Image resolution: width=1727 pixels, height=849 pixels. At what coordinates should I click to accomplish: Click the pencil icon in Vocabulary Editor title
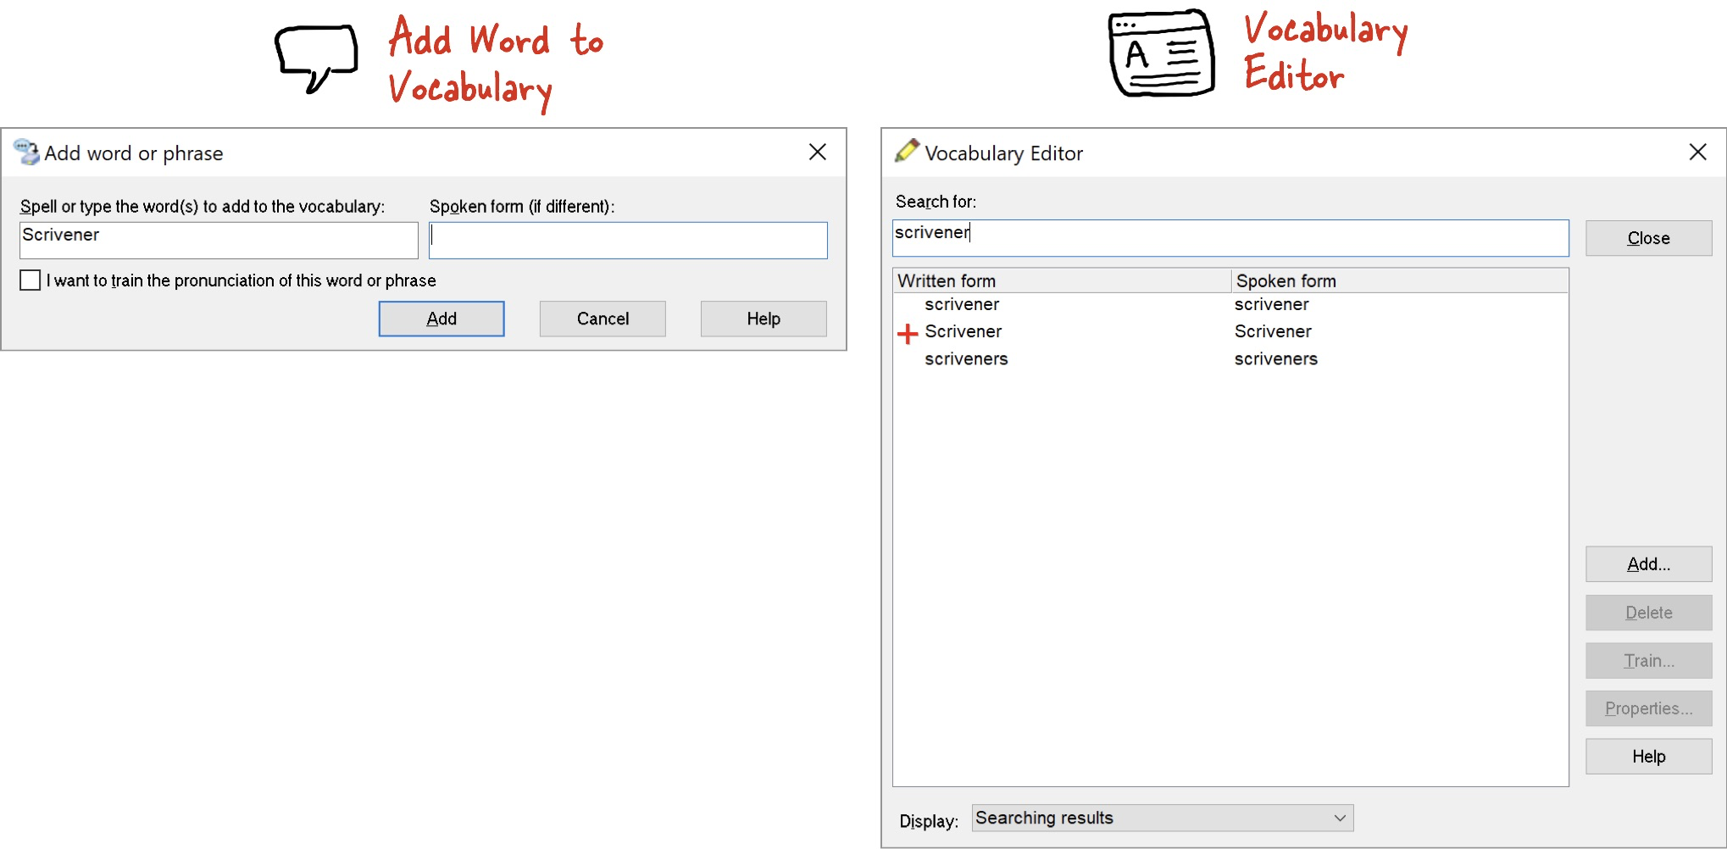pos(906,152)
